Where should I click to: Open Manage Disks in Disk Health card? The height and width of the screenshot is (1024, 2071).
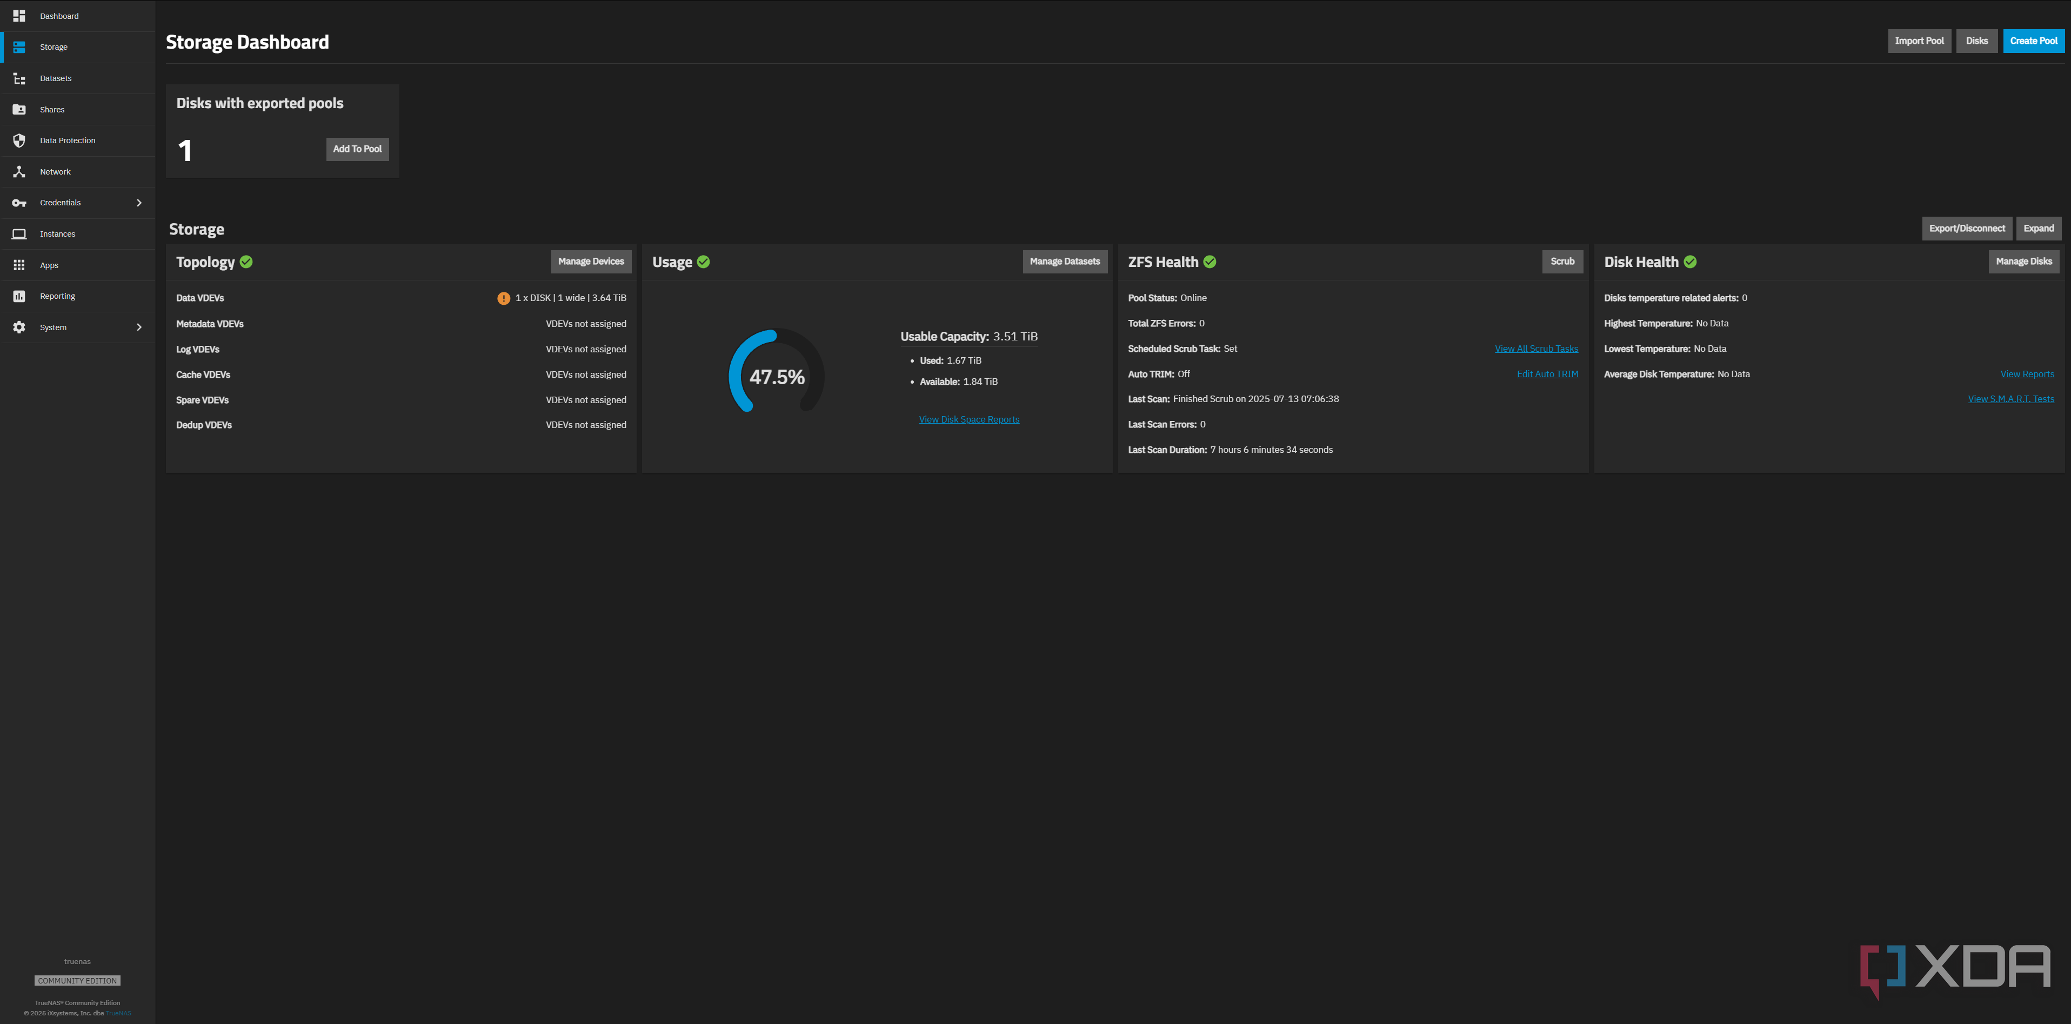tap(2023, 262)
